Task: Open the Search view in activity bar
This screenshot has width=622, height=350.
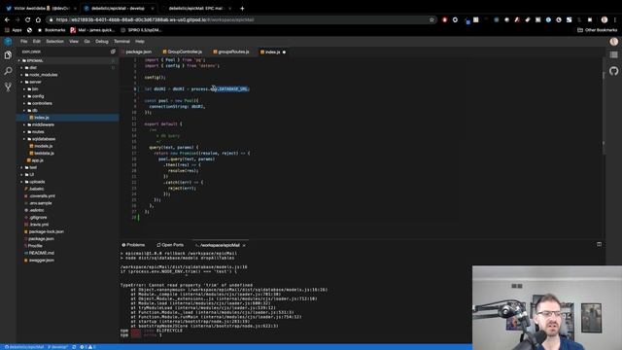Action: point(8,71)
